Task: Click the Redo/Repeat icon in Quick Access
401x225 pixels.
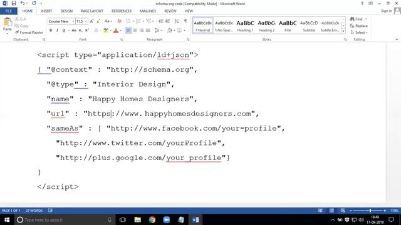Action: pyautogui.click(x=34, y=3)
